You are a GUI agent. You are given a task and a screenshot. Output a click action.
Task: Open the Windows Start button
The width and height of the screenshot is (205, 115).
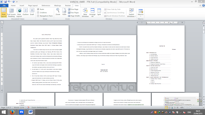point(4,112)
